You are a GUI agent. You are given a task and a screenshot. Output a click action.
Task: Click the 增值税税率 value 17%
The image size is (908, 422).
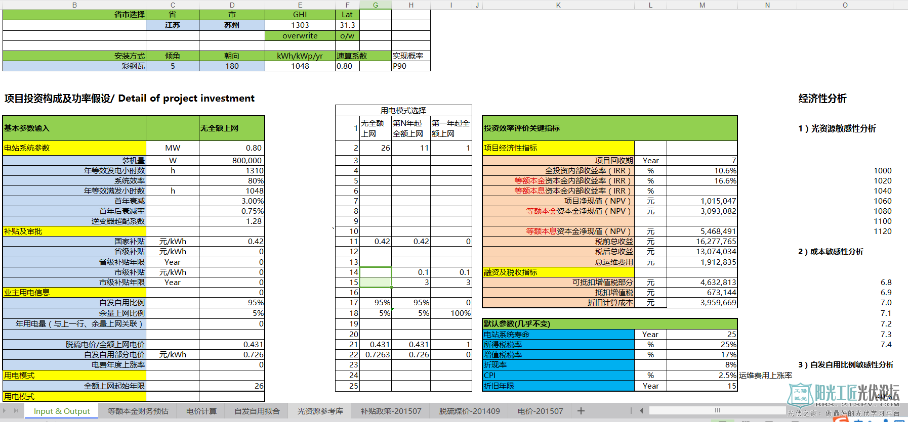click(x=702, y=355)
